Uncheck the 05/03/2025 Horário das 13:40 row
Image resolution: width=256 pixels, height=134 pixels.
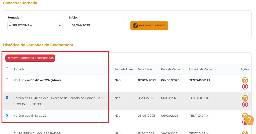pyautogui.click(x=7, y=115)
